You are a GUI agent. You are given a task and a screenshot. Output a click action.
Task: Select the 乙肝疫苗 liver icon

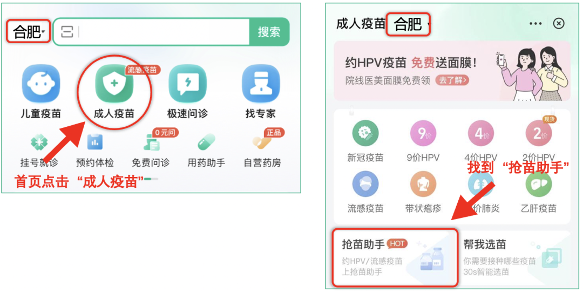[x=539, y=184]
